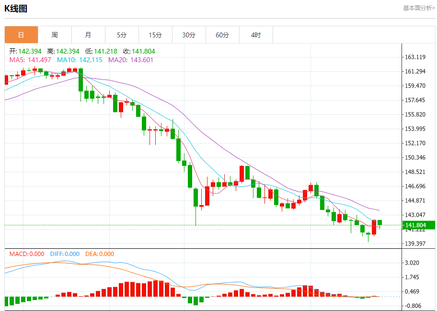The width and height of the screenshot is (437, 311).
Task: Click the 163.119 price axis label
Action: pos(415,57)
